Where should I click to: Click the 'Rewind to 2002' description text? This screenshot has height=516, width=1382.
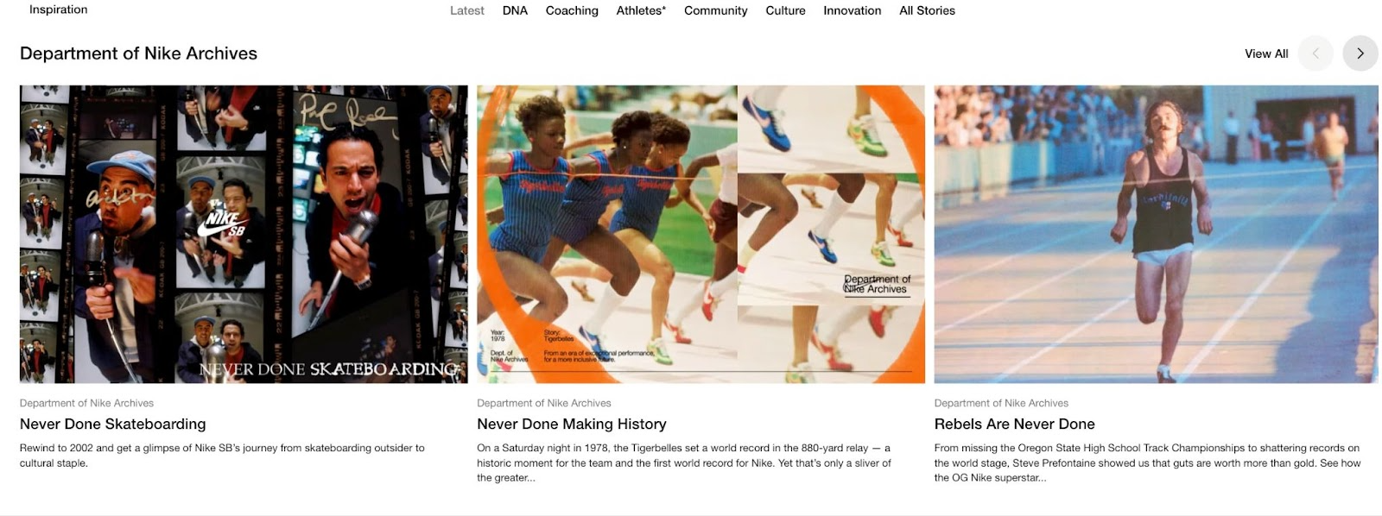tap(222, 456)
